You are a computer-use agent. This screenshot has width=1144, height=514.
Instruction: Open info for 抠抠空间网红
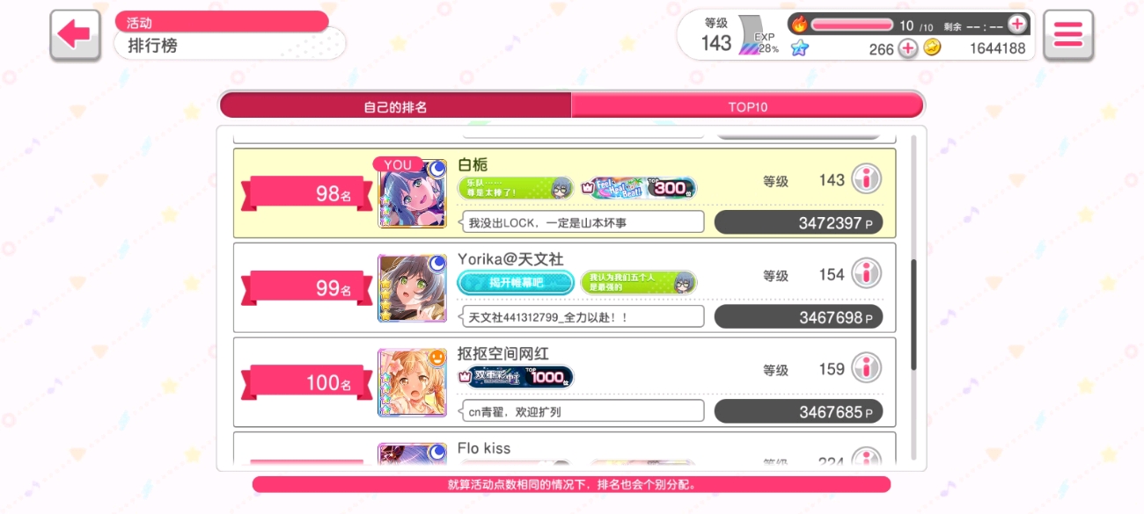867,368
